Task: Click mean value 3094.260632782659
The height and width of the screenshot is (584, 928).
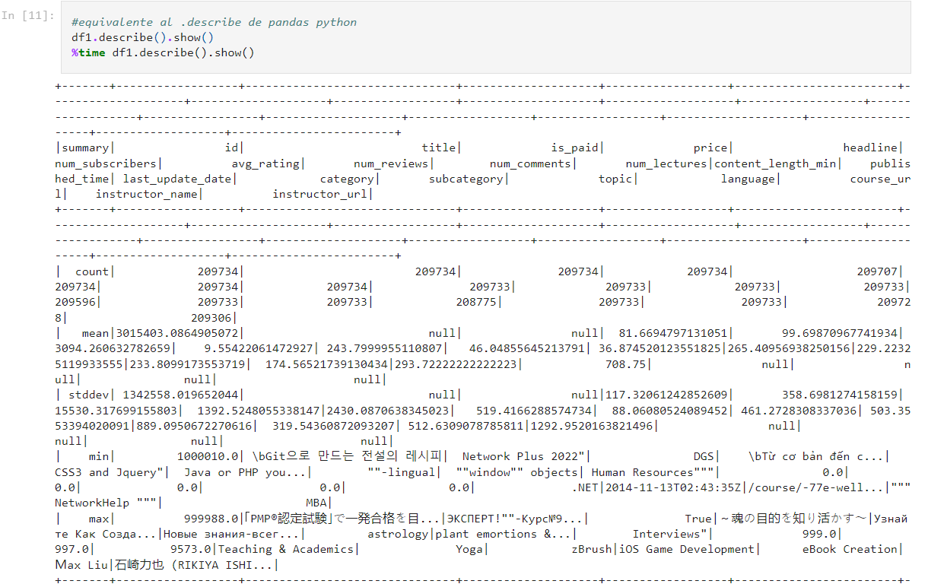Action: (113, 348)
